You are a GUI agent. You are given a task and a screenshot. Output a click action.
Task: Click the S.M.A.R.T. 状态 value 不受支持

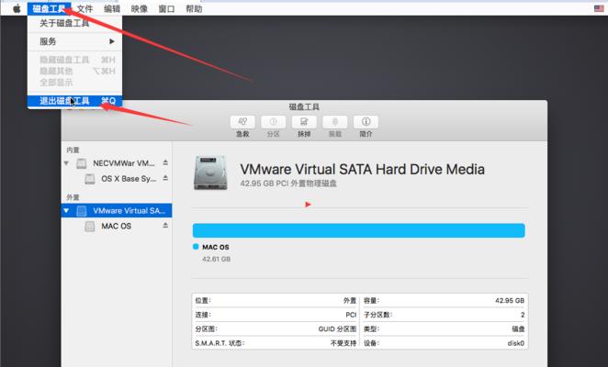pyautogui.click(x=343, y=343)
